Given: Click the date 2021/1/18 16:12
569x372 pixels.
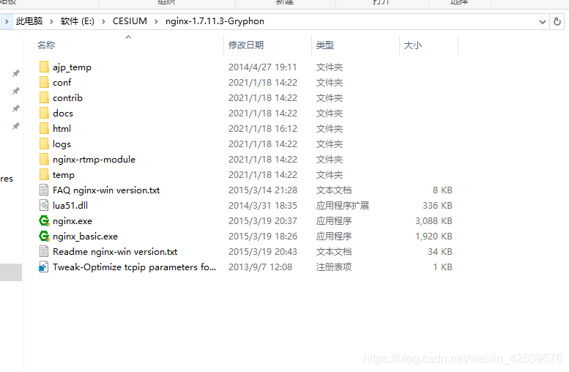Looking at the screenshot, I should coord(263,128).
